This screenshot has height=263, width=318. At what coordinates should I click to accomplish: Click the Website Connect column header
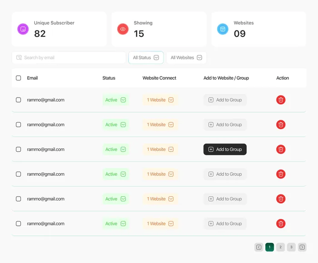point(159,78)
